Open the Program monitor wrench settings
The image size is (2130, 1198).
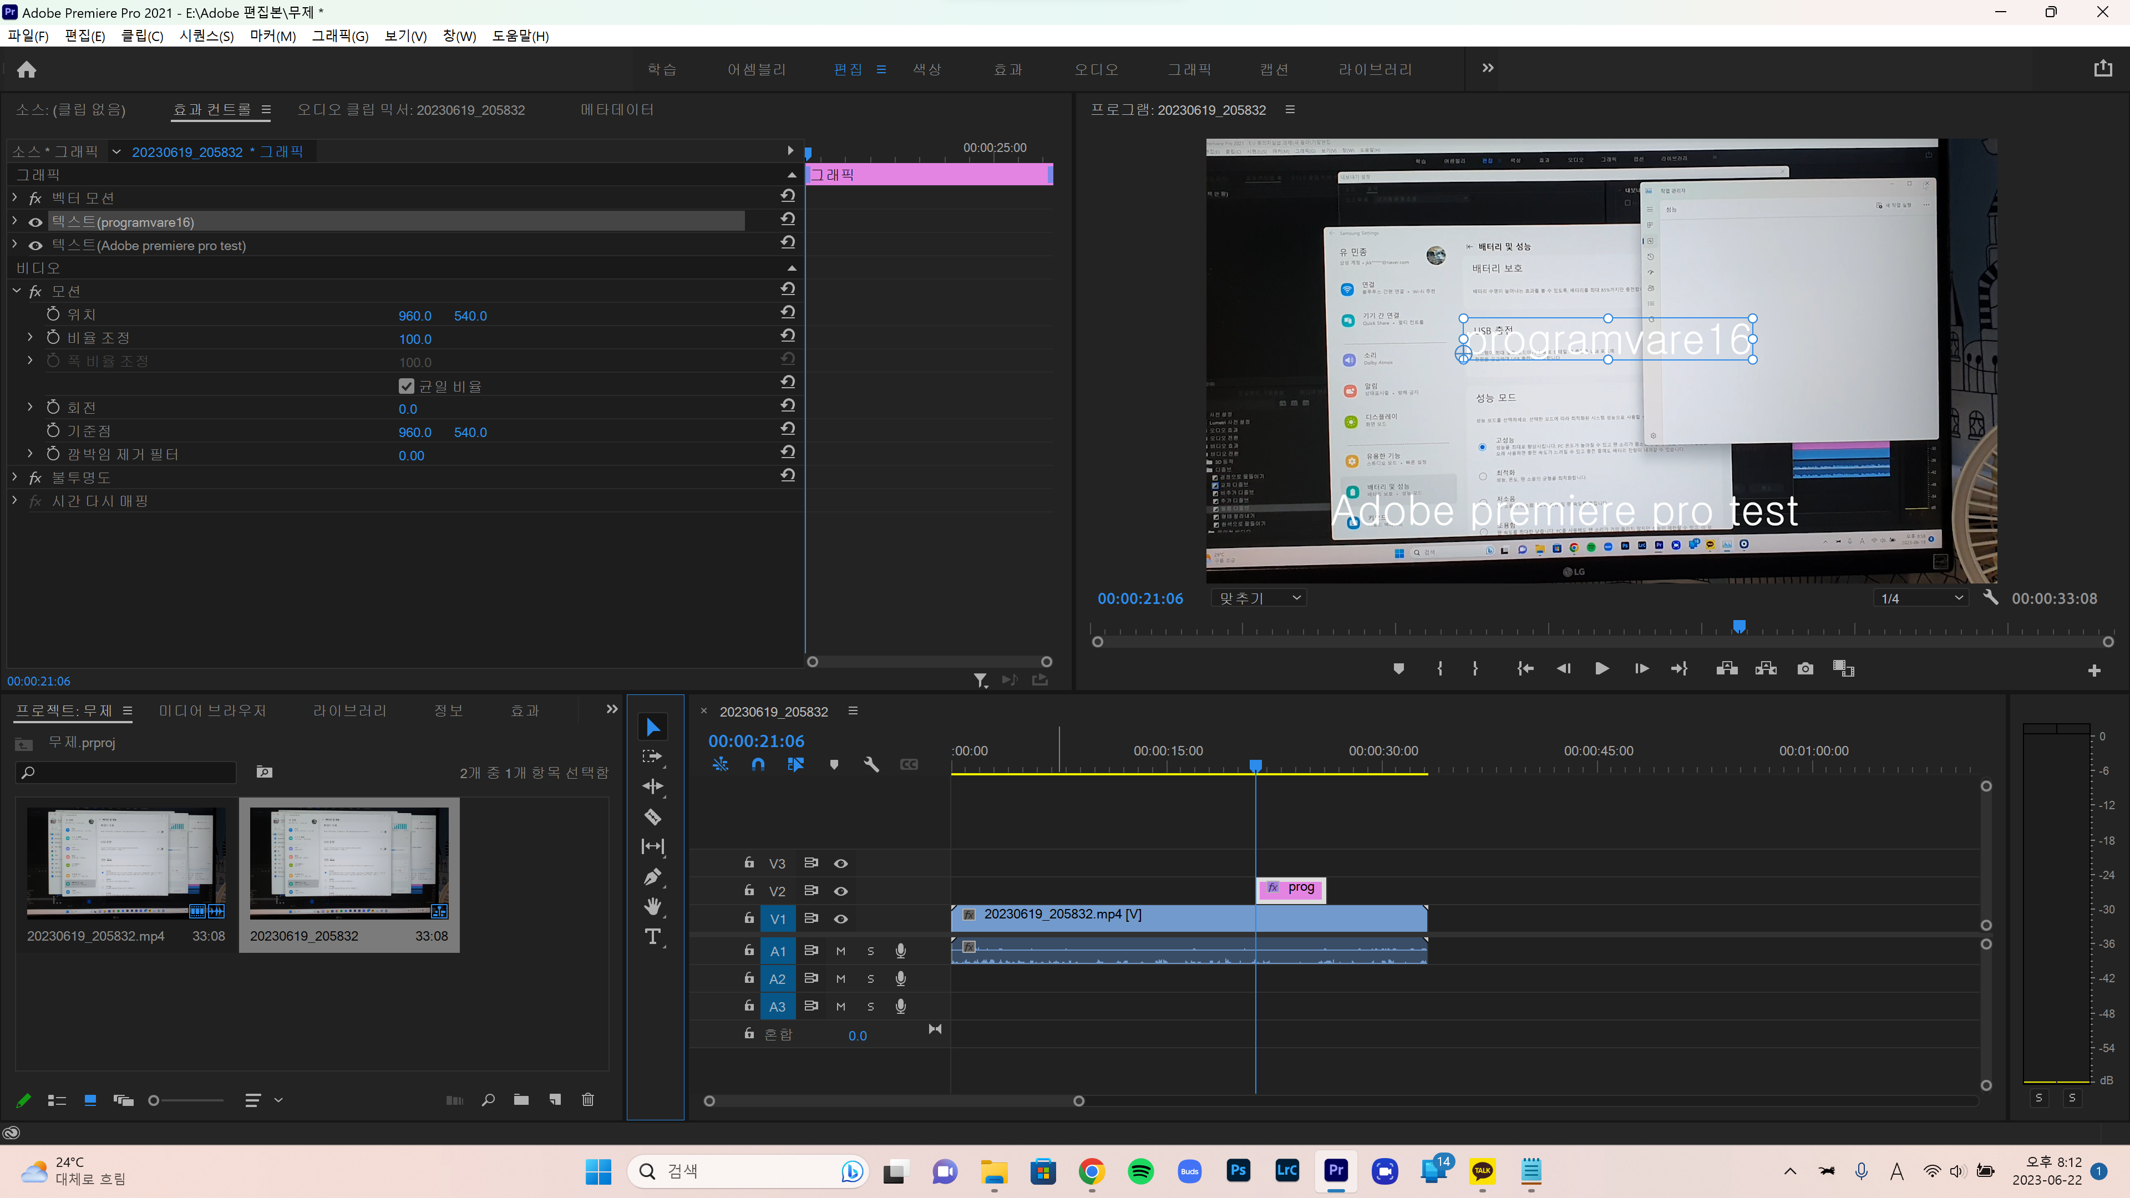[1991, 598]
